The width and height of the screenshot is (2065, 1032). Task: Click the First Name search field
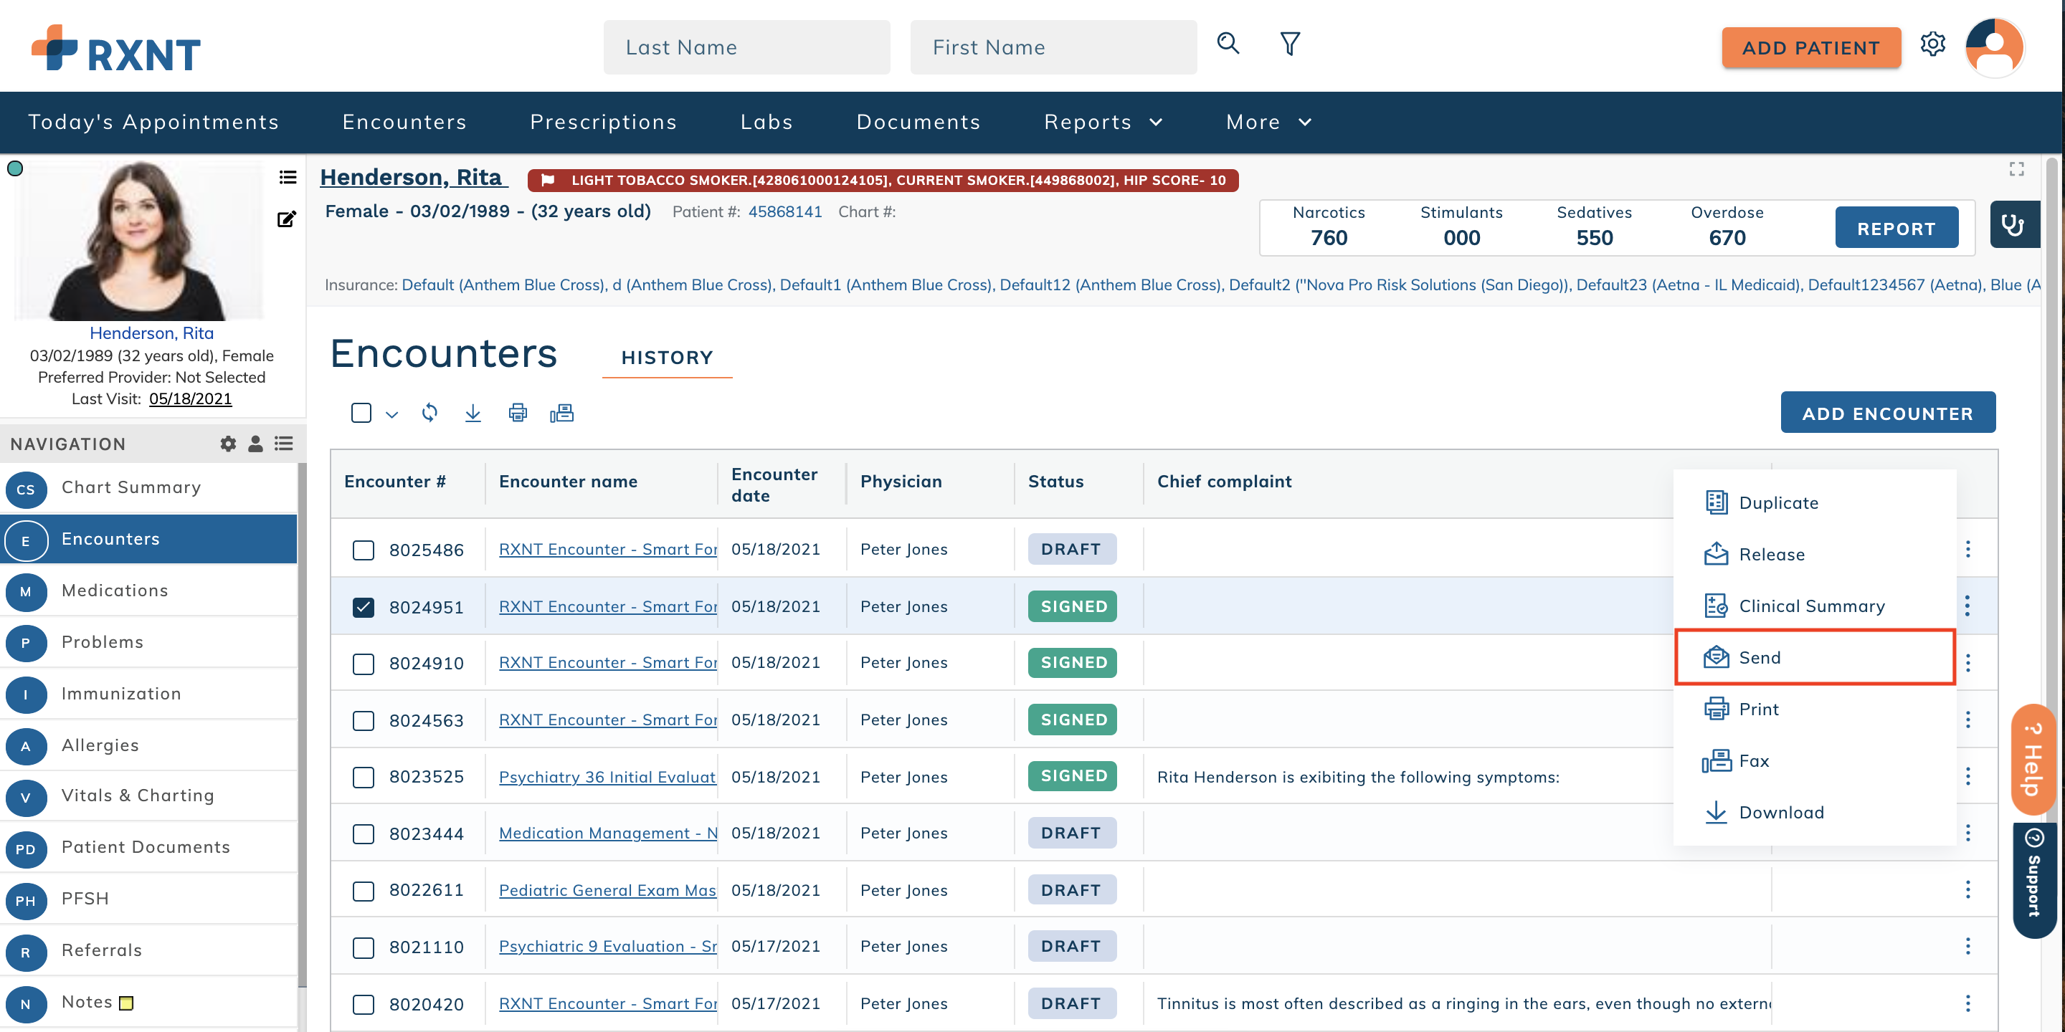pos(1053,47)
